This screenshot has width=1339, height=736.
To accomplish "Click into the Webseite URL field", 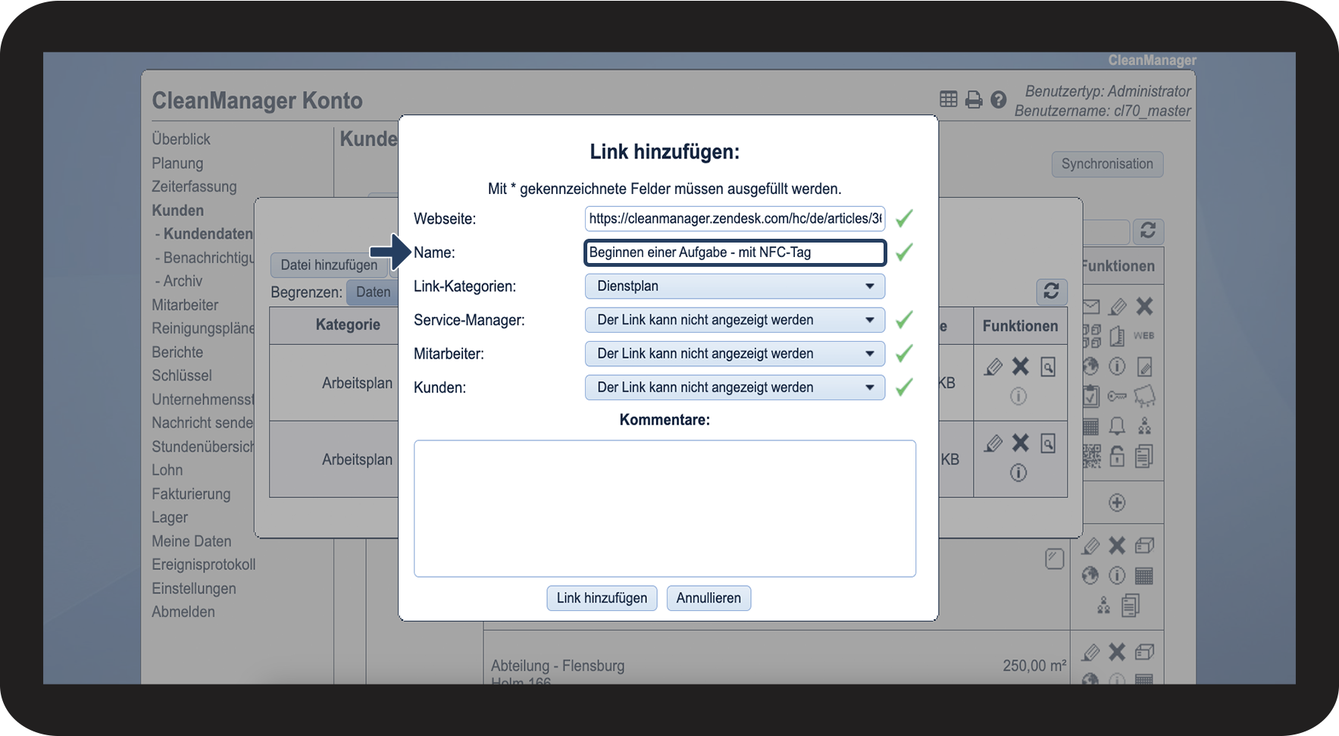I will point(734,219).
